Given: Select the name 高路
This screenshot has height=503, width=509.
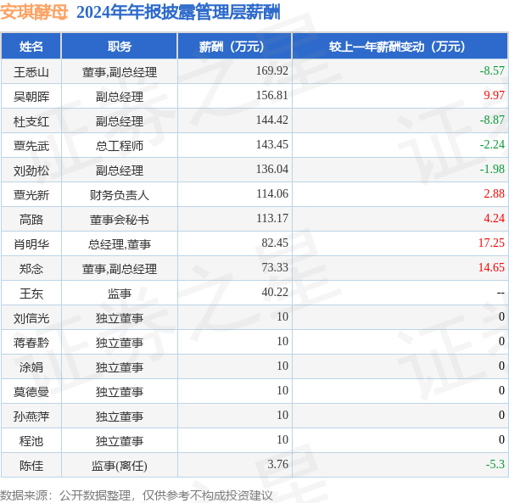Looking at the screenshot, I should click(31, 220).
